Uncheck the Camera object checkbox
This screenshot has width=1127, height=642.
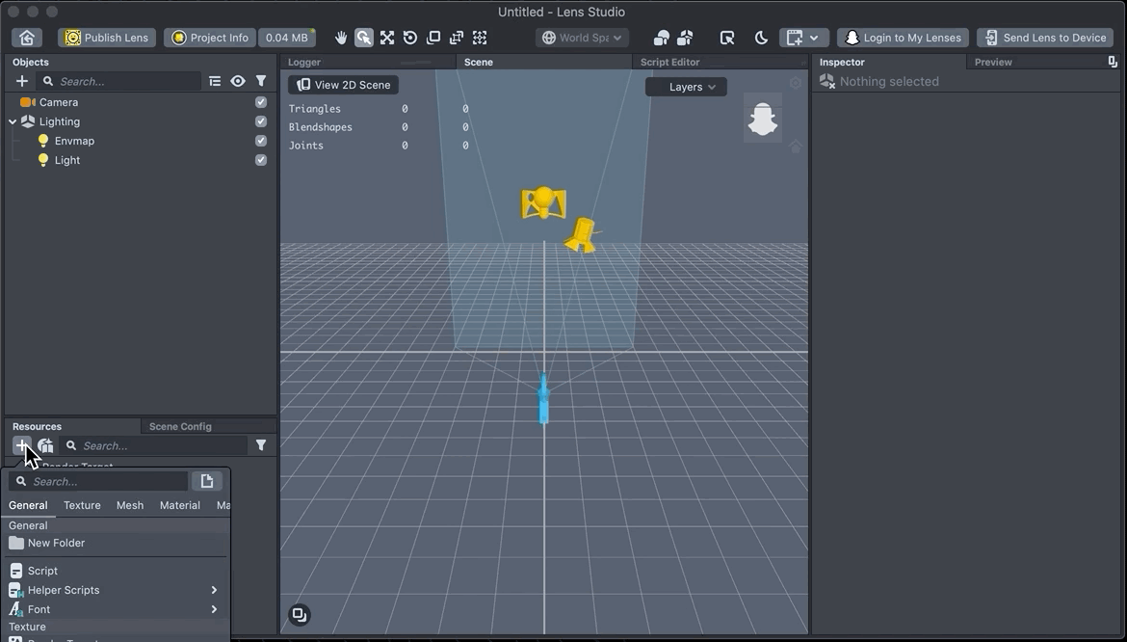261,102
